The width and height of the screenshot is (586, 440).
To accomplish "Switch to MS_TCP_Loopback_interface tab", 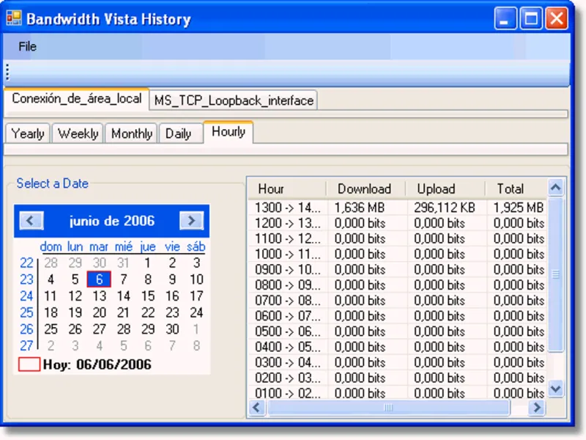I will [234, 100].
